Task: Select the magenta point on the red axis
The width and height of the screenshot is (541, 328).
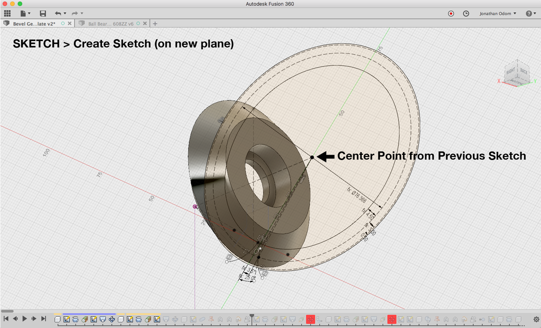Action: tap(195, 207)
